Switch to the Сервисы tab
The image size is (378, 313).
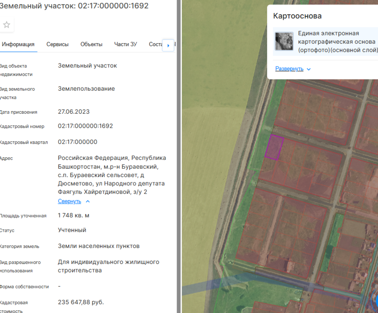click(57, 44)
